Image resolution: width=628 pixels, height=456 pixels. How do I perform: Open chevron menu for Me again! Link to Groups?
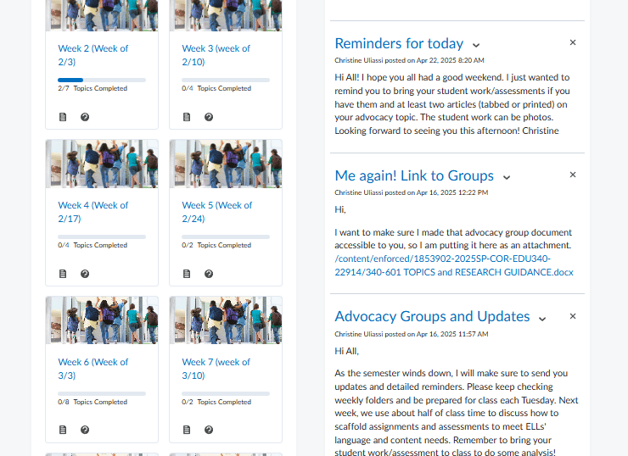pyautogui.click(x=507, y=178)
